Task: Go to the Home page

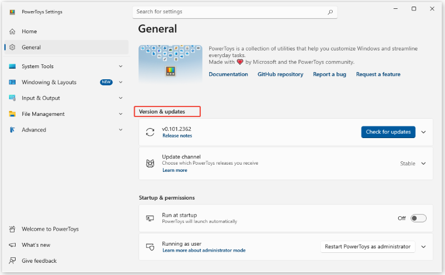Action: pyautogui.click(x=66, y=32)
